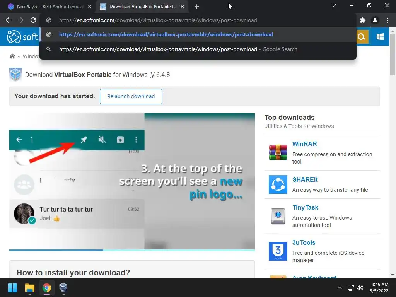Open the Chrome profile avatar icon
The height and width of the screenshot is (297, 396).
[x=375, y=20]
